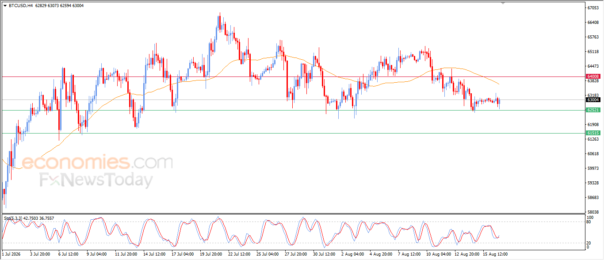Click the 100 value on stochastic scale
604x260 pixels.
(590, 218)
